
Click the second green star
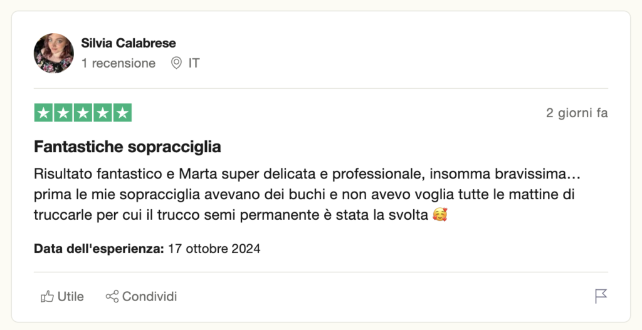(63, 113)
